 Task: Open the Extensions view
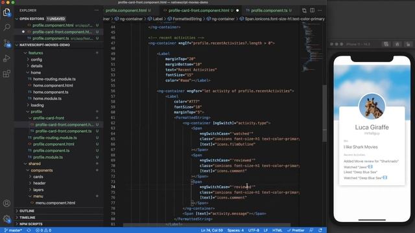(6, 74)
